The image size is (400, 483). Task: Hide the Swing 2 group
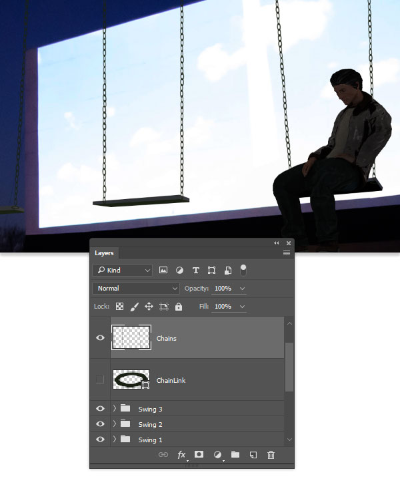pyautogui.click(x=100, y=424)
